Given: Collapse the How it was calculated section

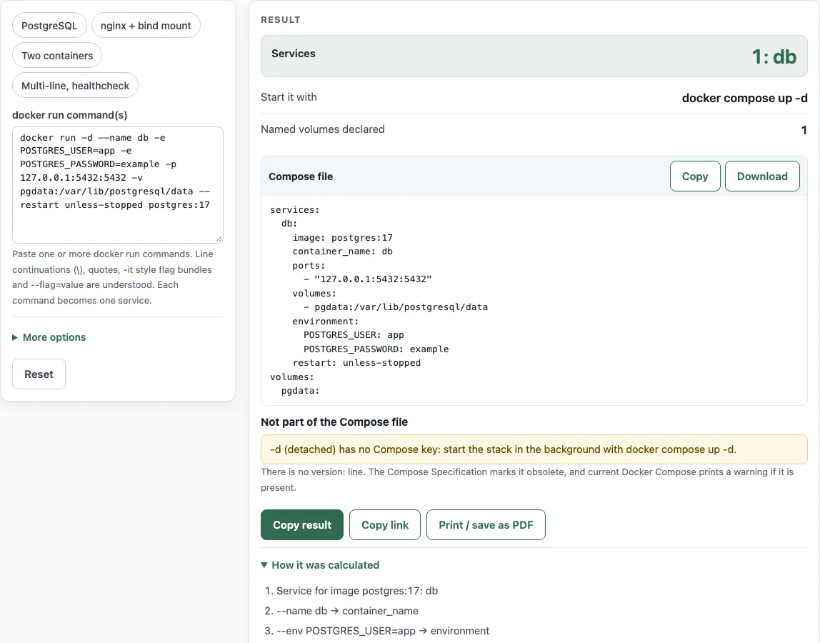Looking at the screenshot, I should click(x=320, y=565).
